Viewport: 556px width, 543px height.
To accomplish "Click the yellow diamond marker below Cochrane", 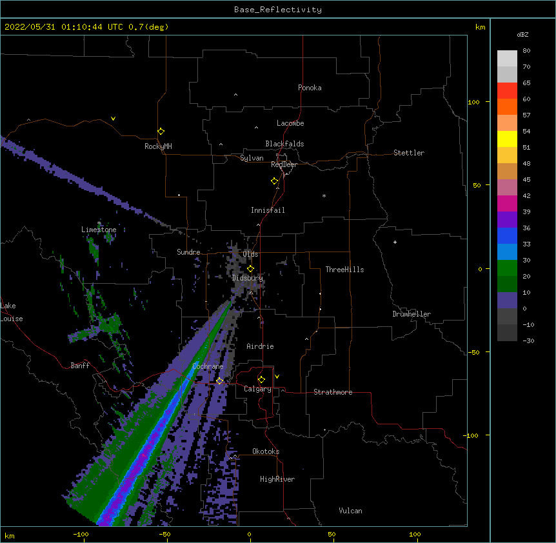I will point(219,380).
